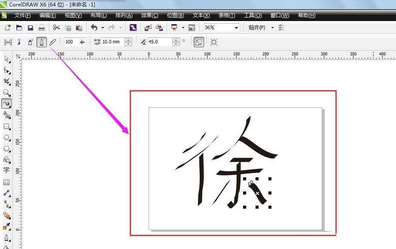Viewport: 396px width, 249px height.
Task: Toggle the bounding box option on property bar
Action: pyautogui.click(x=198, y=42)
